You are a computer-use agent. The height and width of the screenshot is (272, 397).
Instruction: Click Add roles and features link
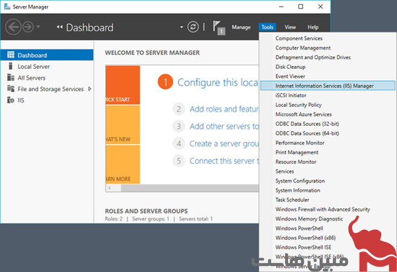(224, 109)
